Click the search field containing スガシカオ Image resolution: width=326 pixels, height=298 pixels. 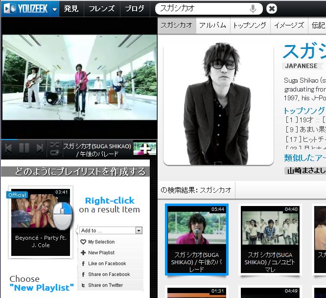(x=209, y=9)
